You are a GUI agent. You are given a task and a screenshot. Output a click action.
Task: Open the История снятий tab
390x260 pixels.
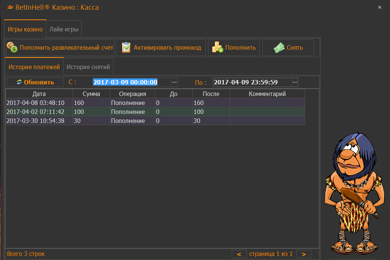[88, 67]
